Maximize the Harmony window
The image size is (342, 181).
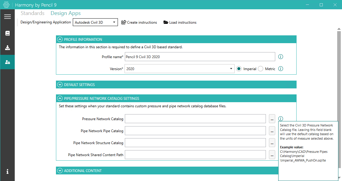321,5
